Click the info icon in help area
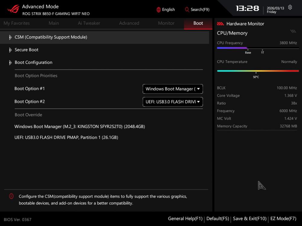 (x=11, y=196)
